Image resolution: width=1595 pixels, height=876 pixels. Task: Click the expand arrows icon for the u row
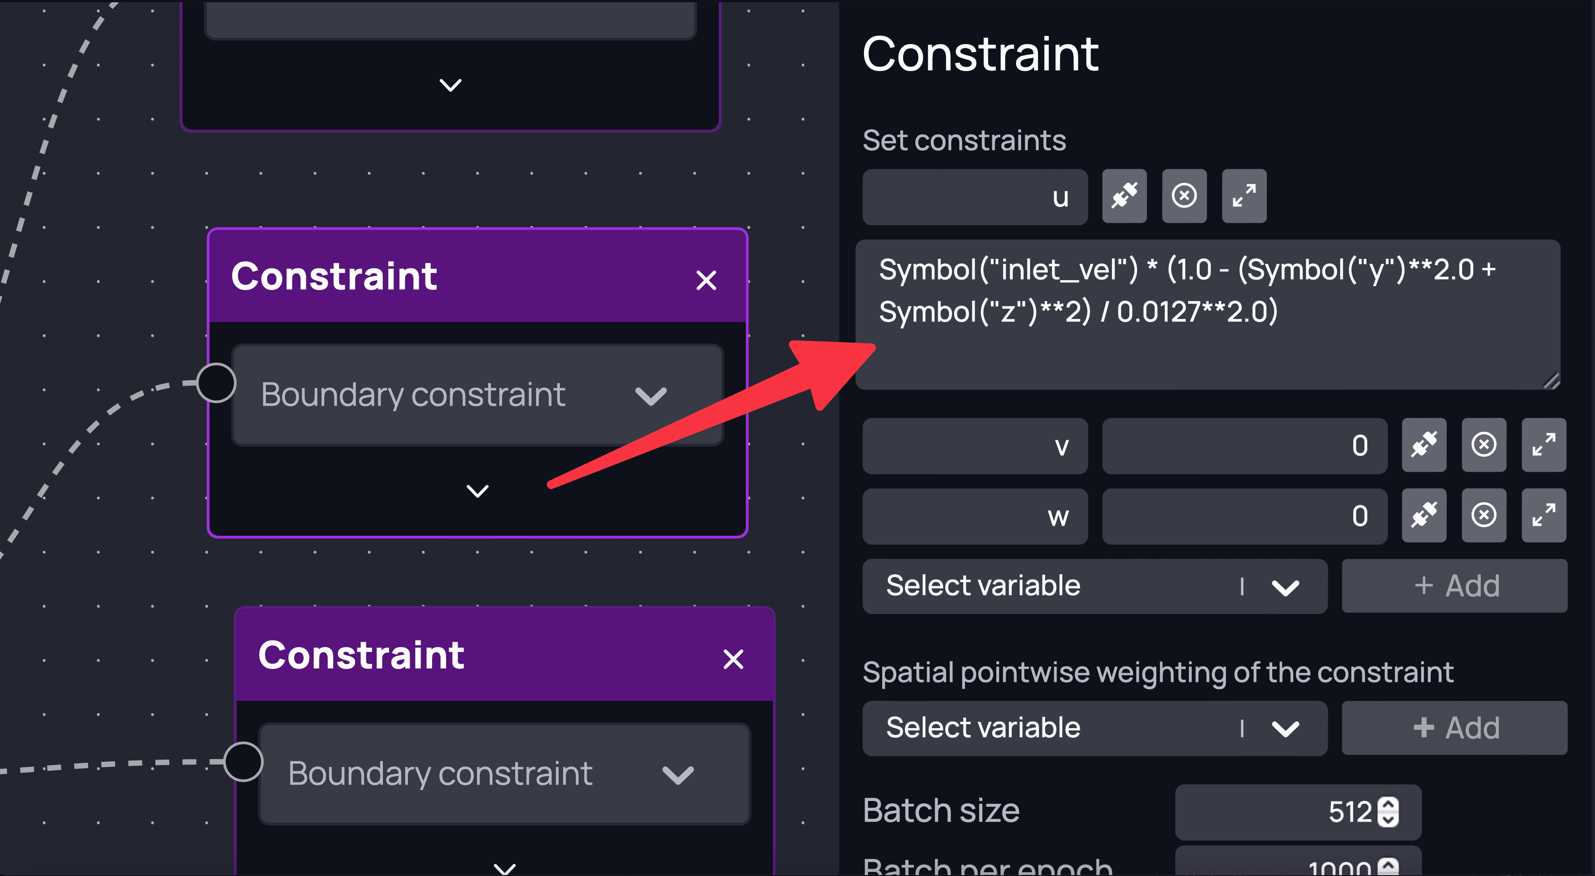pos(1244,196)
